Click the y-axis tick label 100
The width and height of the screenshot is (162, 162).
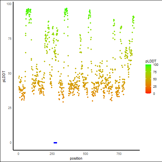(x=9, y=4)
